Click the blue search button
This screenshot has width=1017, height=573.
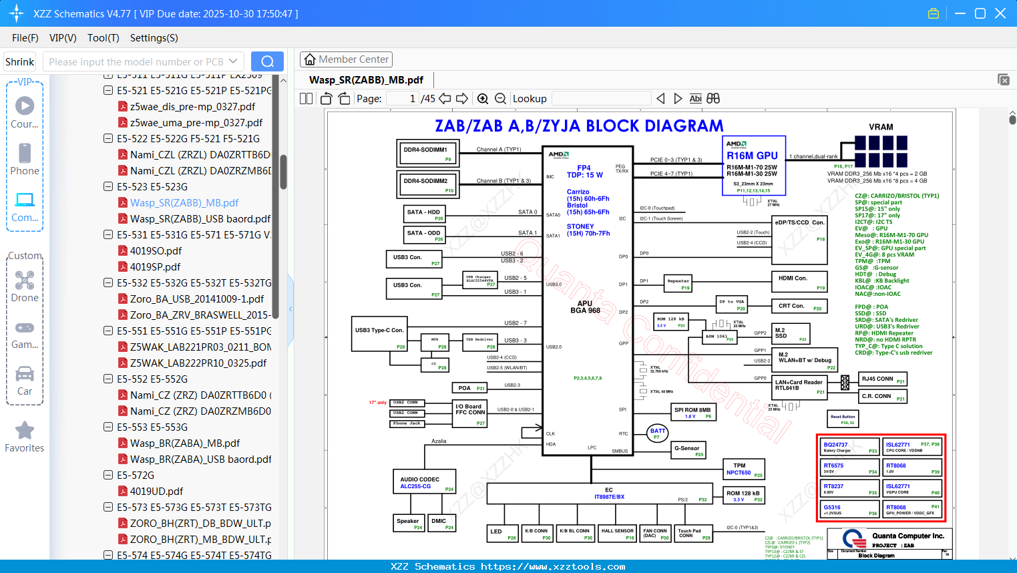(x=267, y=61)
